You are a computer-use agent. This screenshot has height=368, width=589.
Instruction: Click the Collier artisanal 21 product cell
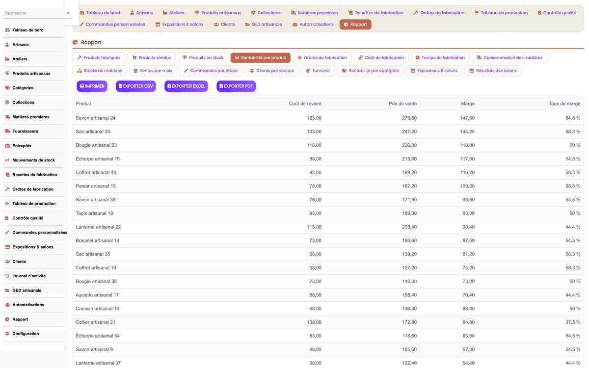click(x=96, y=322)
